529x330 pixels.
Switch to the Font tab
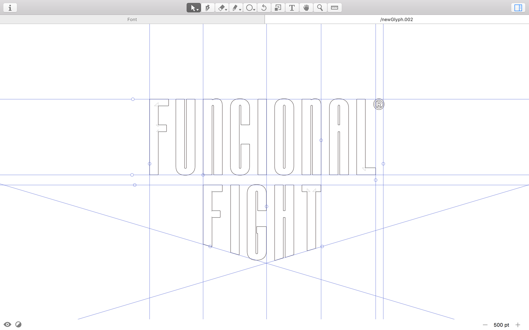tap(132, 19)
